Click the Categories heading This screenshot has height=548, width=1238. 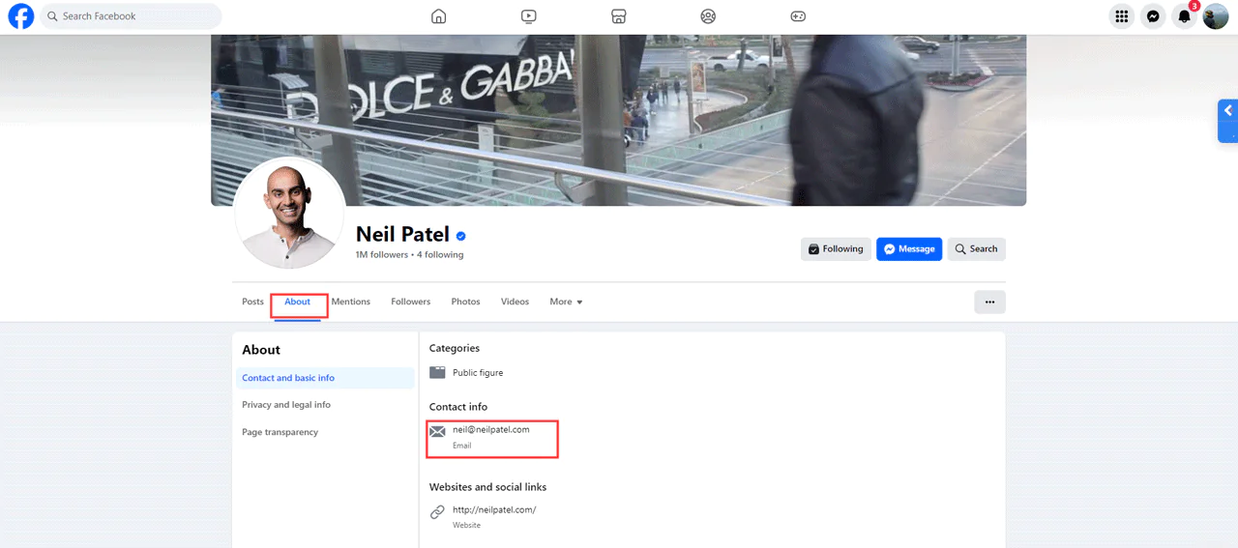[x=455, y=348]
